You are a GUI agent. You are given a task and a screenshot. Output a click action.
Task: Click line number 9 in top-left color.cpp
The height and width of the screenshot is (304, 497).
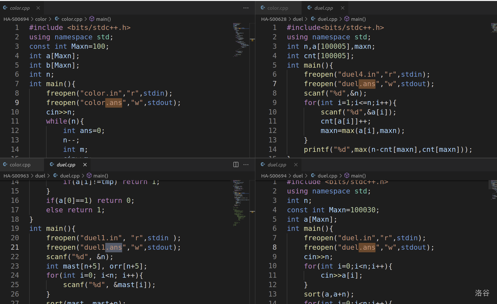tap(17, 103)
